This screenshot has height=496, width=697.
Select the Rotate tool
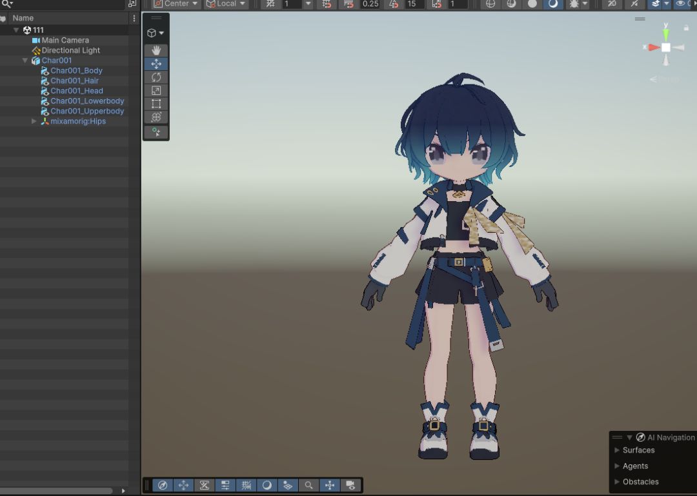(x=156, y=77)
